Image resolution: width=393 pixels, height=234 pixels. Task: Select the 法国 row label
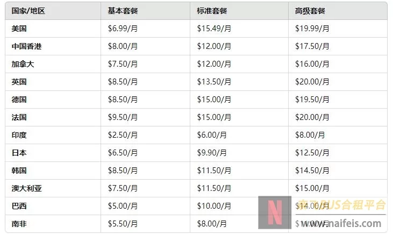click(19, 117)
